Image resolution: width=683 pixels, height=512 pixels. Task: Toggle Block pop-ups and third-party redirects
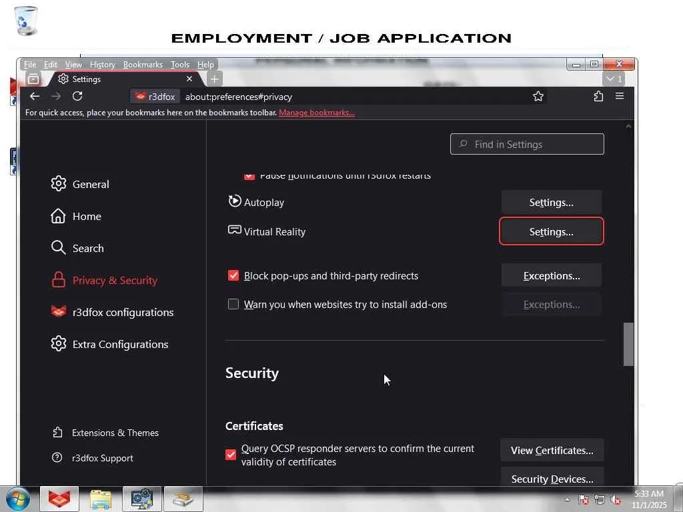coord(233,275)
